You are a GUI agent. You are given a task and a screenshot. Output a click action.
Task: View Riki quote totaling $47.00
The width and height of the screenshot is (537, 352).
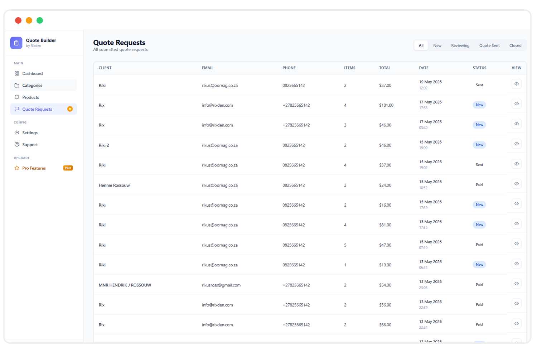pyautogui.click(x=516, y=243)
